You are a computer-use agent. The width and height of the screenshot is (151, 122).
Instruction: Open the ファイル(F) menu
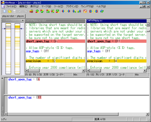coord(11,6)
